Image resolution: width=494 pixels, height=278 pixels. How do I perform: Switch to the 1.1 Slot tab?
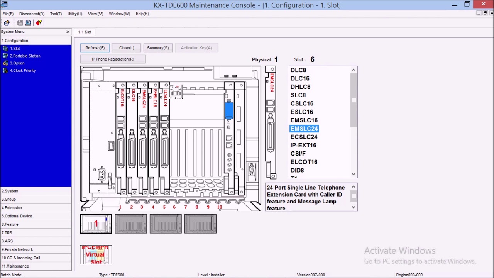[x=85, y=32]
